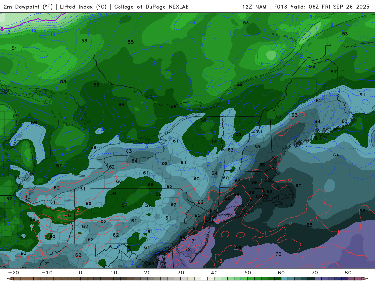375x281 pixels.
Task: Click the "Lifted Index (°C)" header label
Action: 83,7
